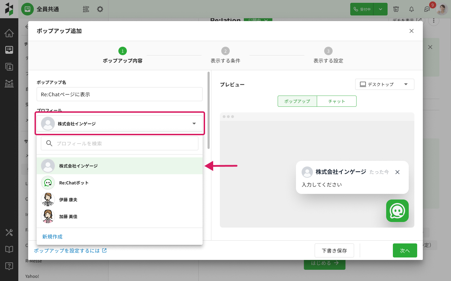Image resolution: width=451 pixels, height=281 pixels.
Task: Switch preview to ポップアップ mode
Action: coord(297,101)
